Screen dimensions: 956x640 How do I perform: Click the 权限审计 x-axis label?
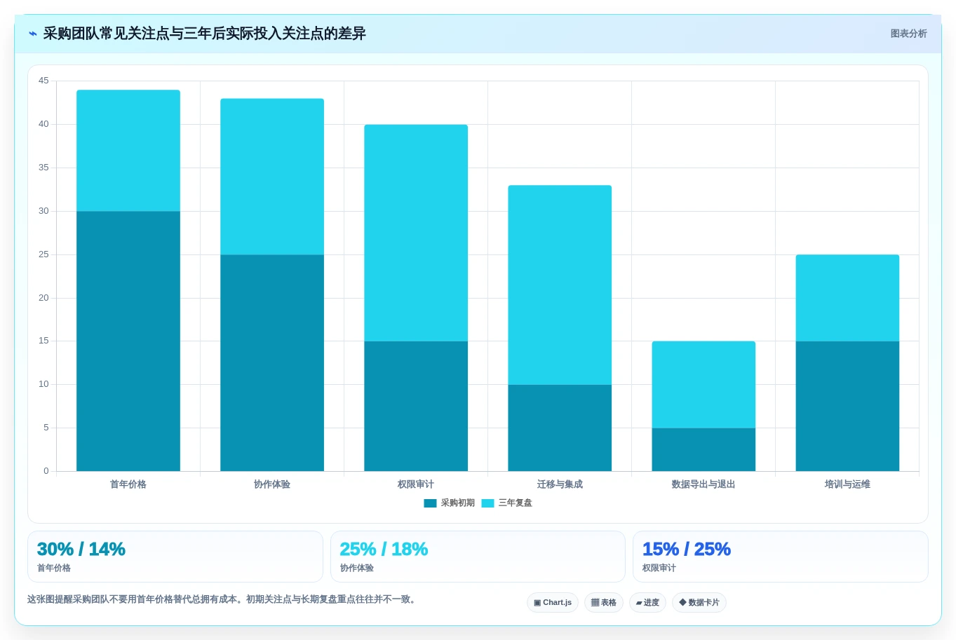tap(416, 484)
